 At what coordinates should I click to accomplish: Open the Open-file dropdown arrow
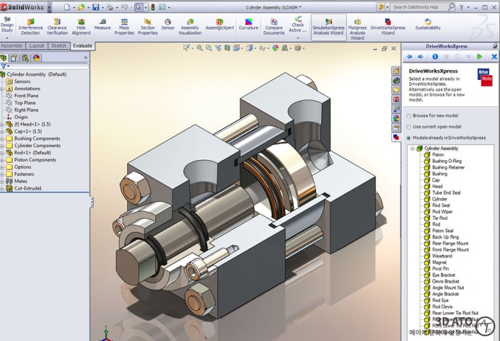point(88,7)
